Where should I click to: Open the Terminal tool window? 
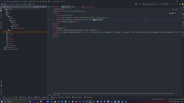point(38,97)
